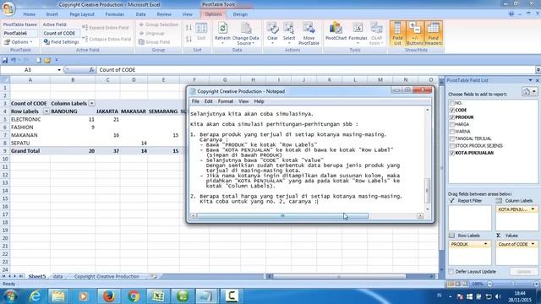The height and width of the screenshot is (304, 541).
Task: Click the Sort dialog icon
Action: 201,32
